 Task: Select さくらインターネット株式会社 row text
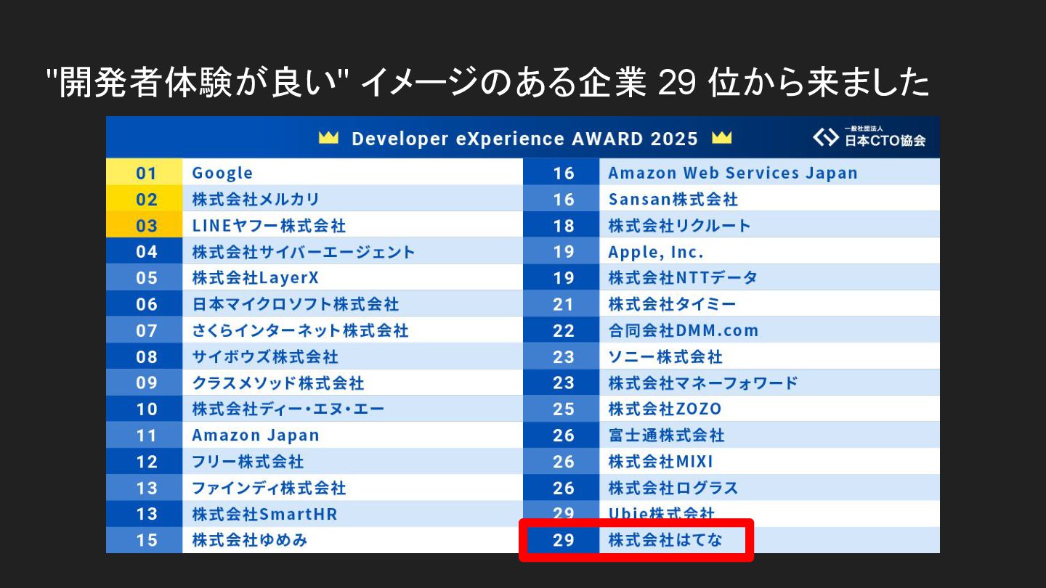coord(300,330)
